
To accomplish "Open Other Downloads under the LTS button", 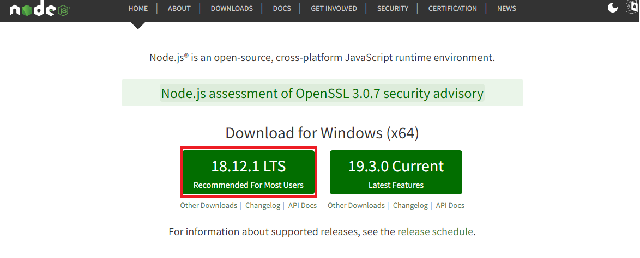I will coord(209,205).
